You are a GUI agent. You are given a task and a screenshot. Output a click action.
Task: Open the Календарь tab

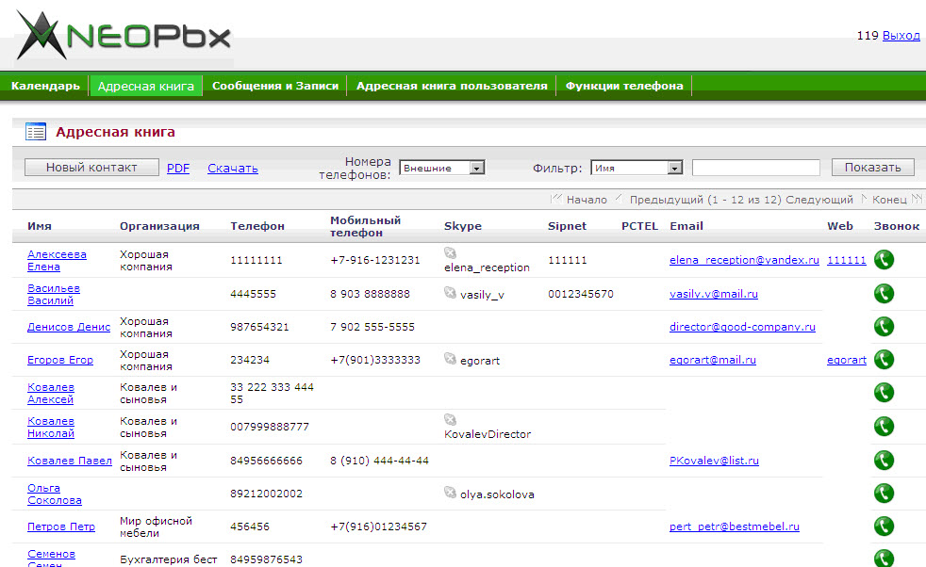pos(45,86)
